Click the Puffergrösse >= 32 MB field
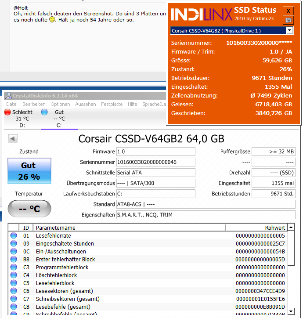 pyautogui.click(x=274, y=152)
